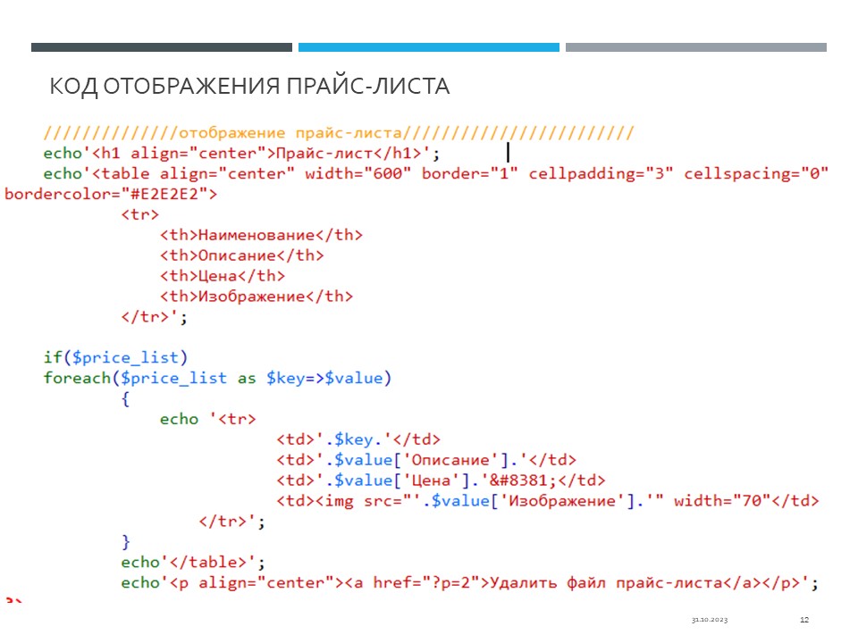Click the if($price_list) statement
This screenshot has width=858, height=643.
coord(116,357)
